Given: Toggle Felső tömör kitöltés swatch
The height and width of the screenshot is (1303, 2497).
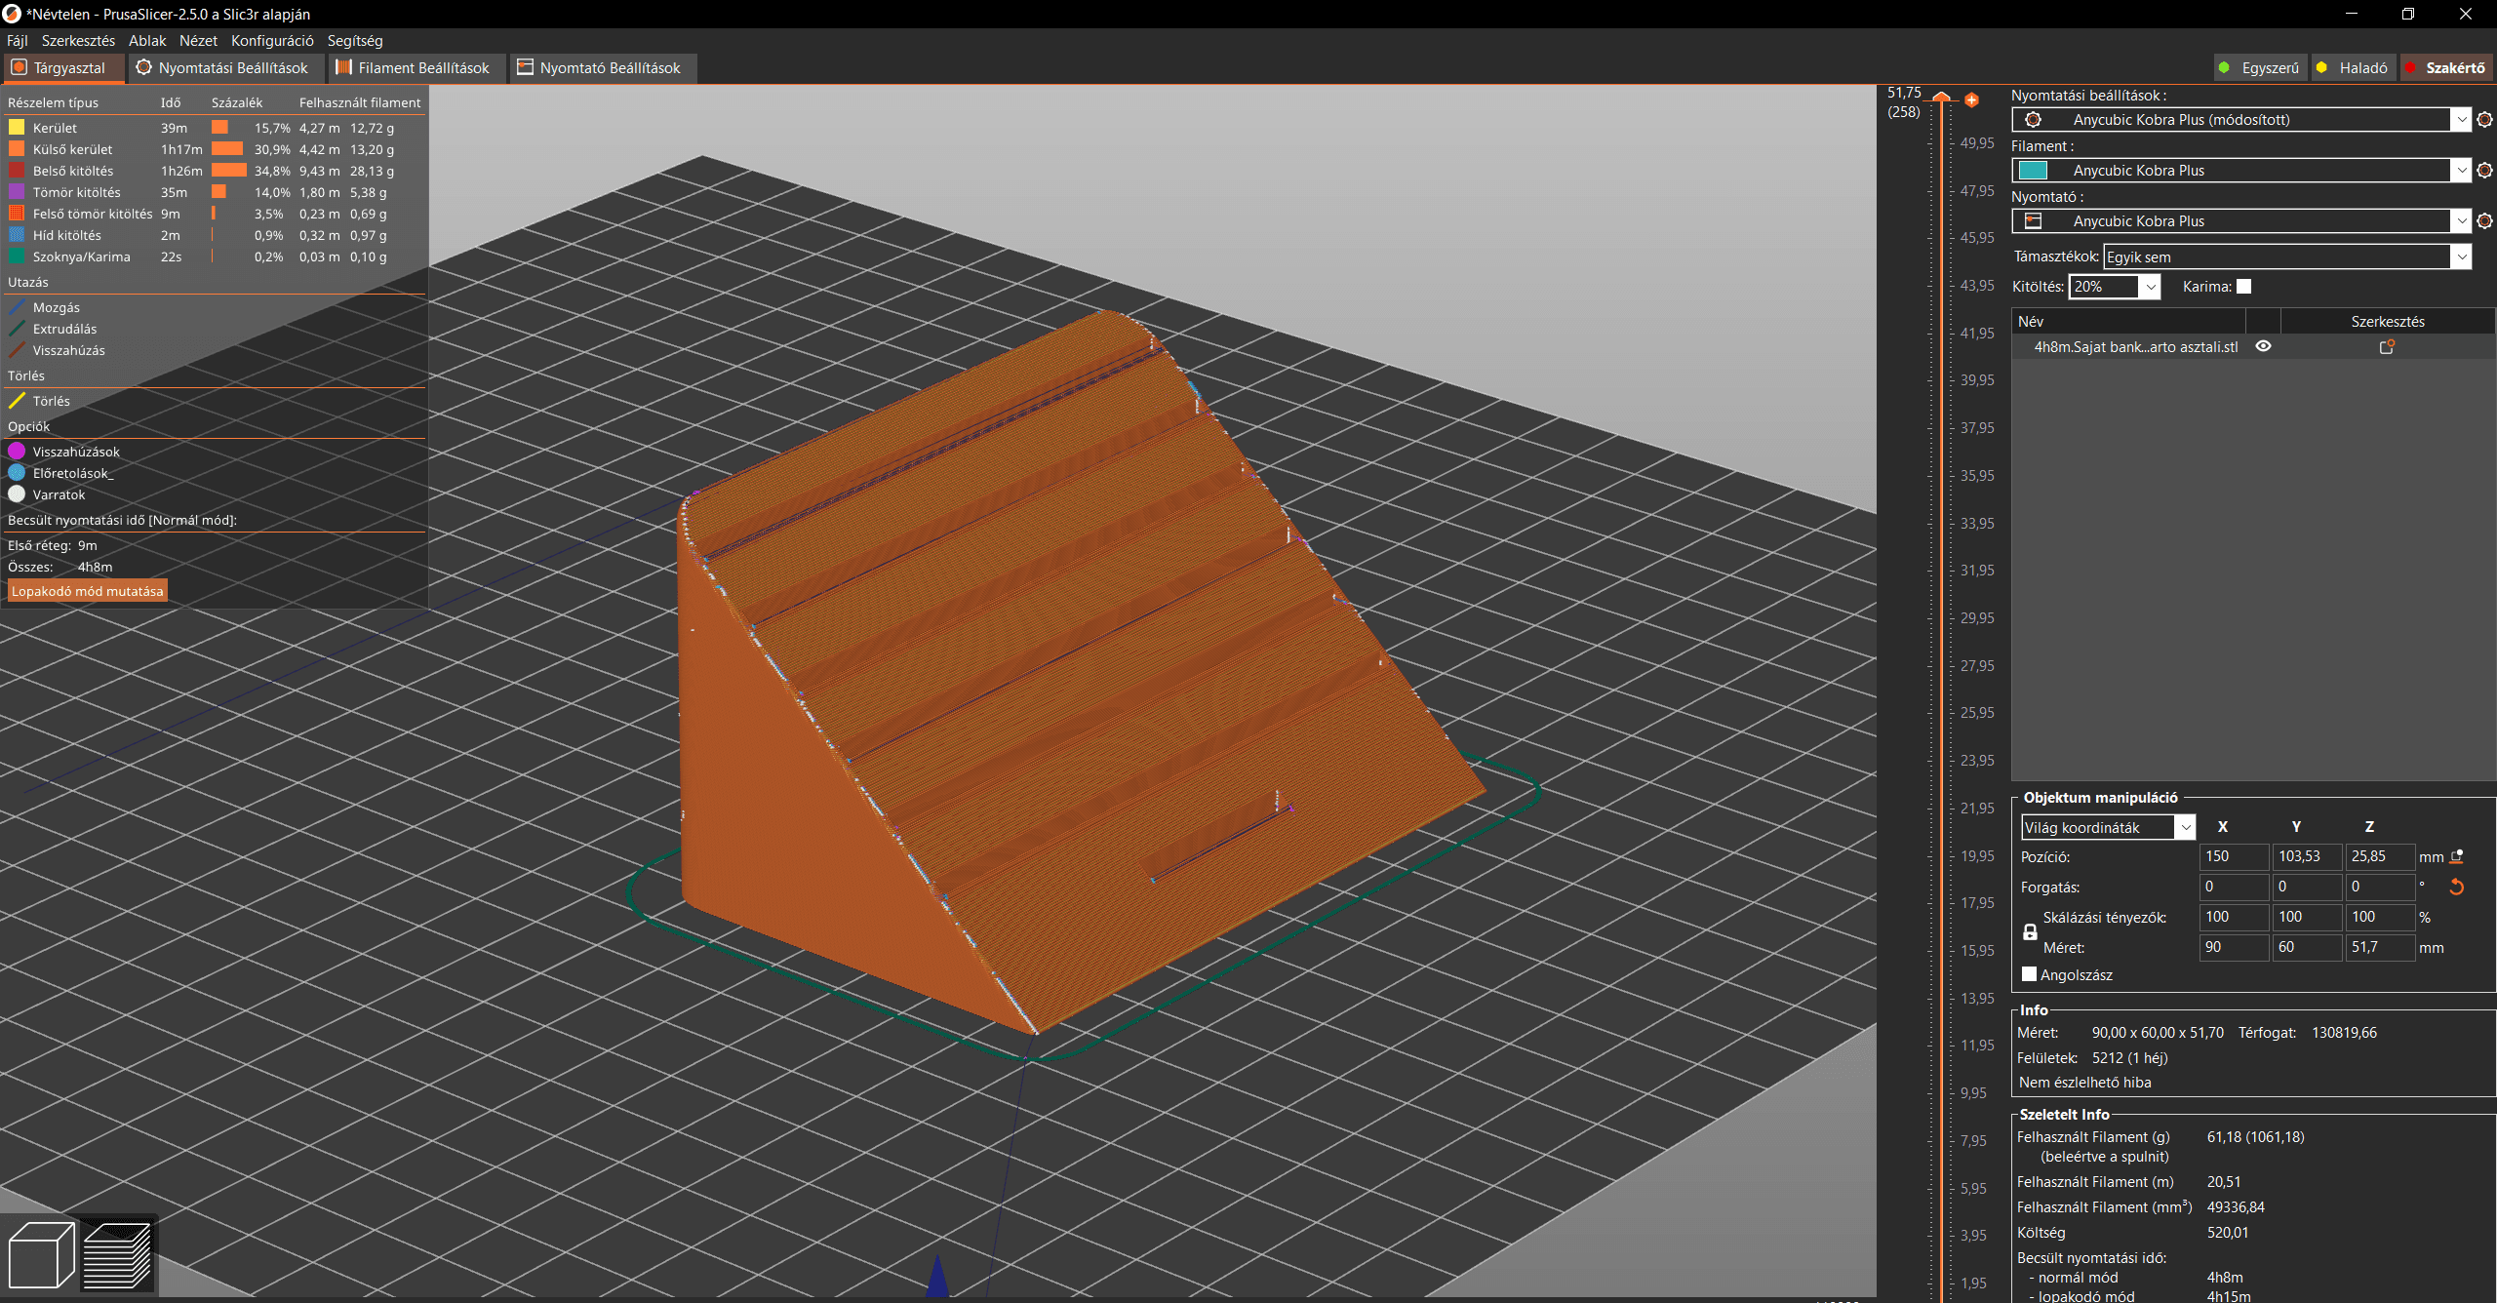Looking at the screenshot, I should (17, 214).
